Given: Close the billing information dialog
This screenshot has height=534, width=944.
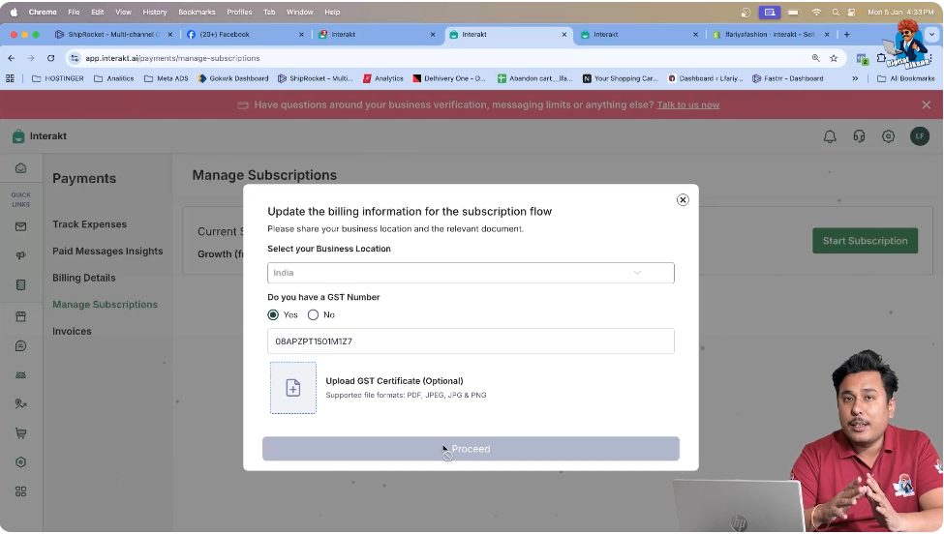Looking at the screenshot, I should click(683, 199).
